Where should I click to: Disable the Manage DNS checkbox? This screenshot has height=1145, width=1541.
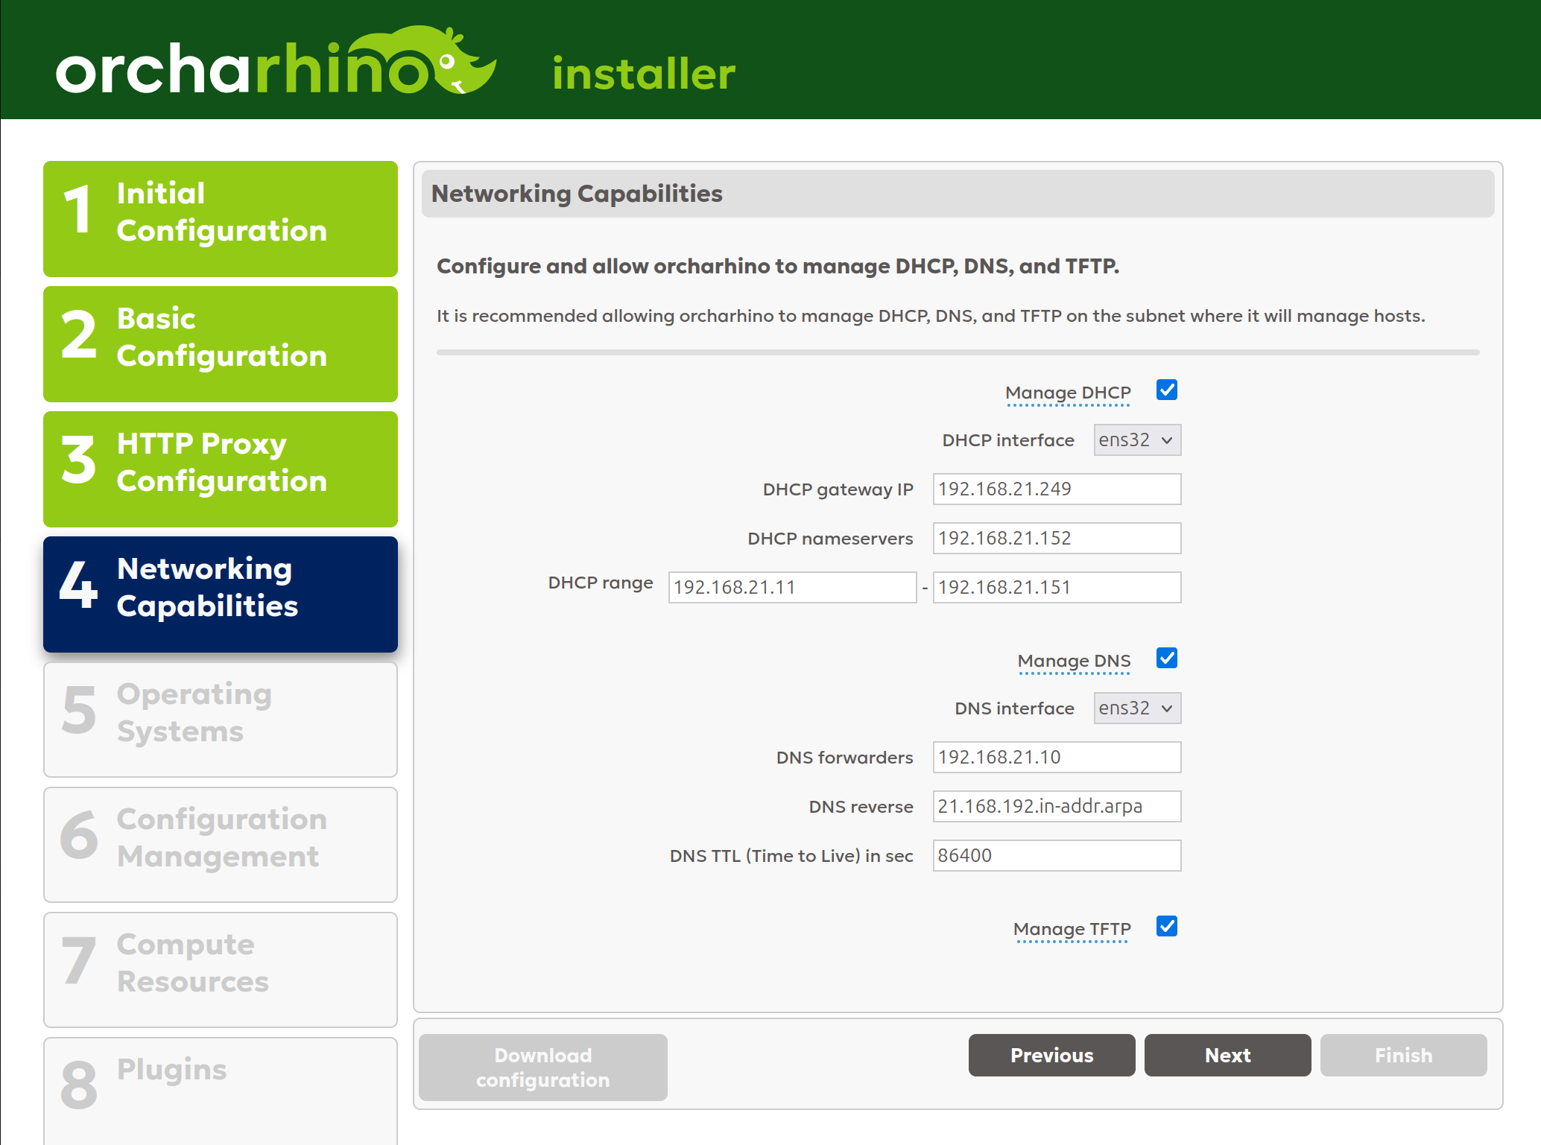tap(1166, 658)
